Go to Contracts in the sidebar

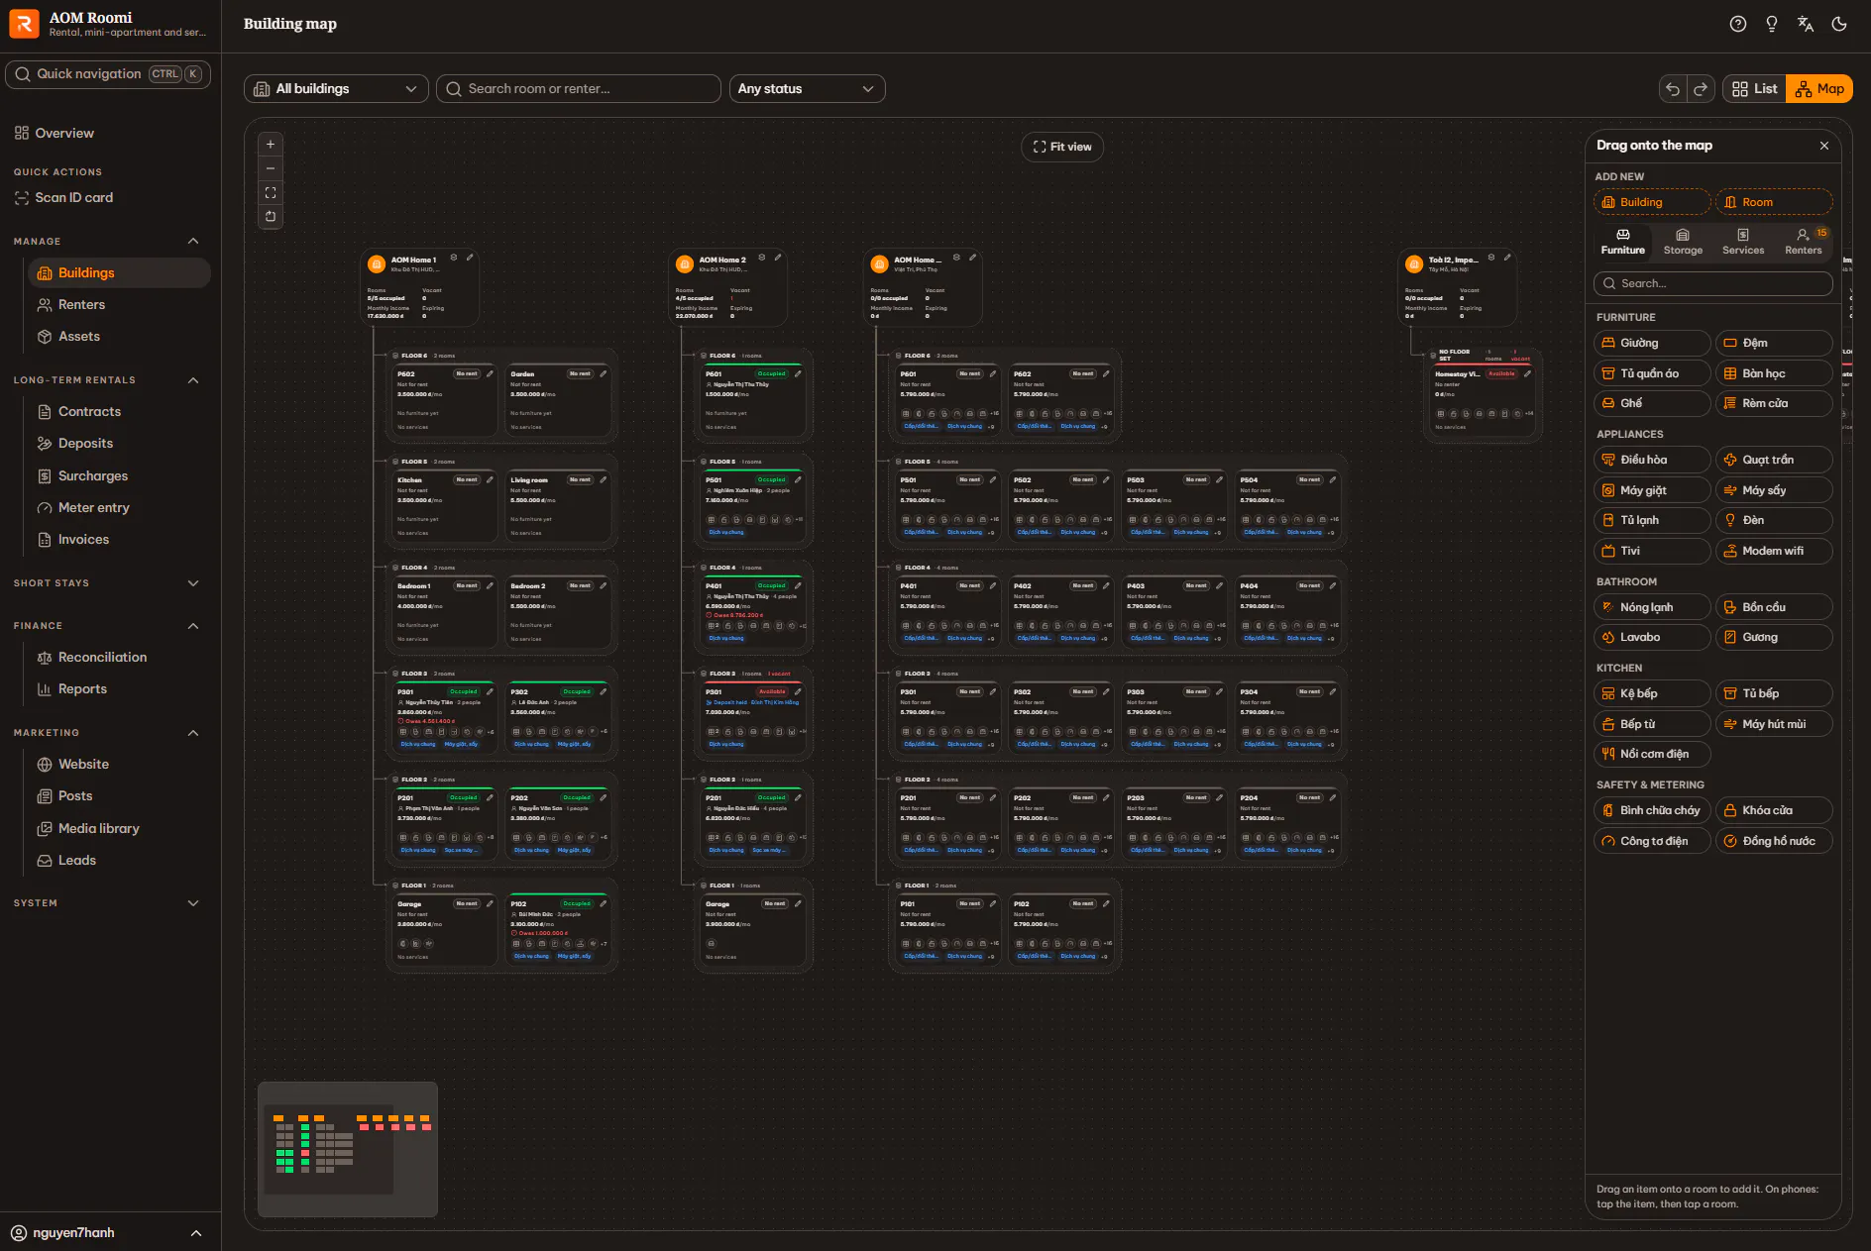coord(89,412)
